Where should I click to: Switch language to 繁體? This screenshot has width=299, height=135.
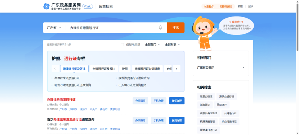240,6
